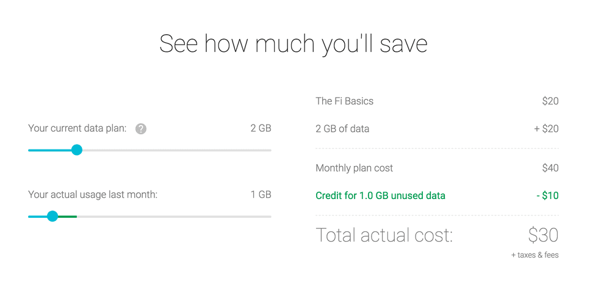Click the actual usage slider handle
This screenshot has height=293, width=598.
pyautogui.click(x=52, y=216)
